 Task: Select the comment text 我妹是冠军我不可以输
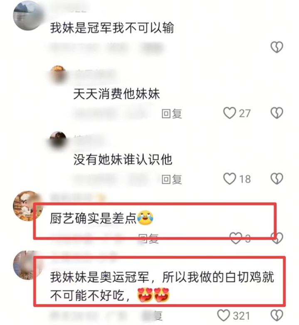pyautogui.click(x=112, y=27)
